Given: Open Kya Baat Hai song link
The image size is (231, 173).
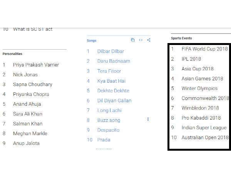Looking at the screenshot, I should point(111,81).
